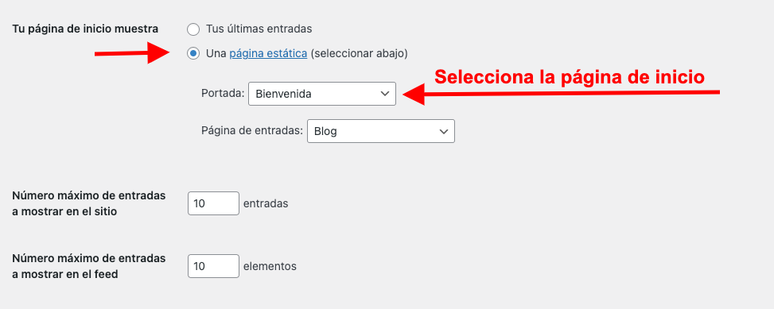Image resolution: width=774 pixels, height=309 pixels.
Task: Click the "(seleccionar abajo)" label text
Action: click(360, 54)
